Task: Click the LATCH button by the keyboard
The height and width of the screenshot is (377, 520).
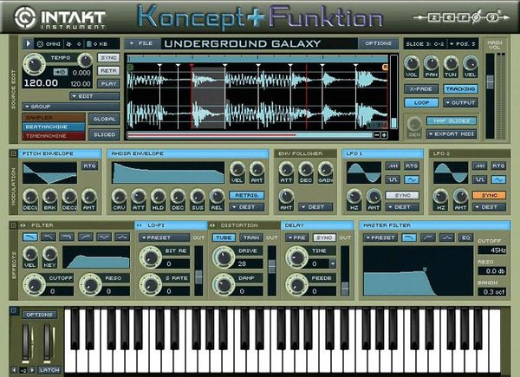Action: [x=49, y=369]
